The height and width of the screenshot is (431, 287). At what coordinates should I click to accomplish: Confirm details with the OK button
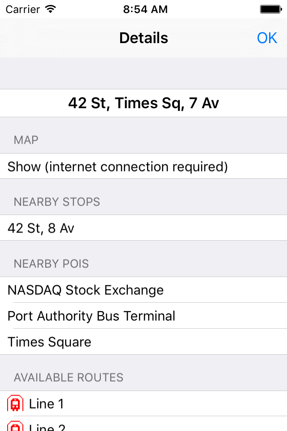point(267,38)
